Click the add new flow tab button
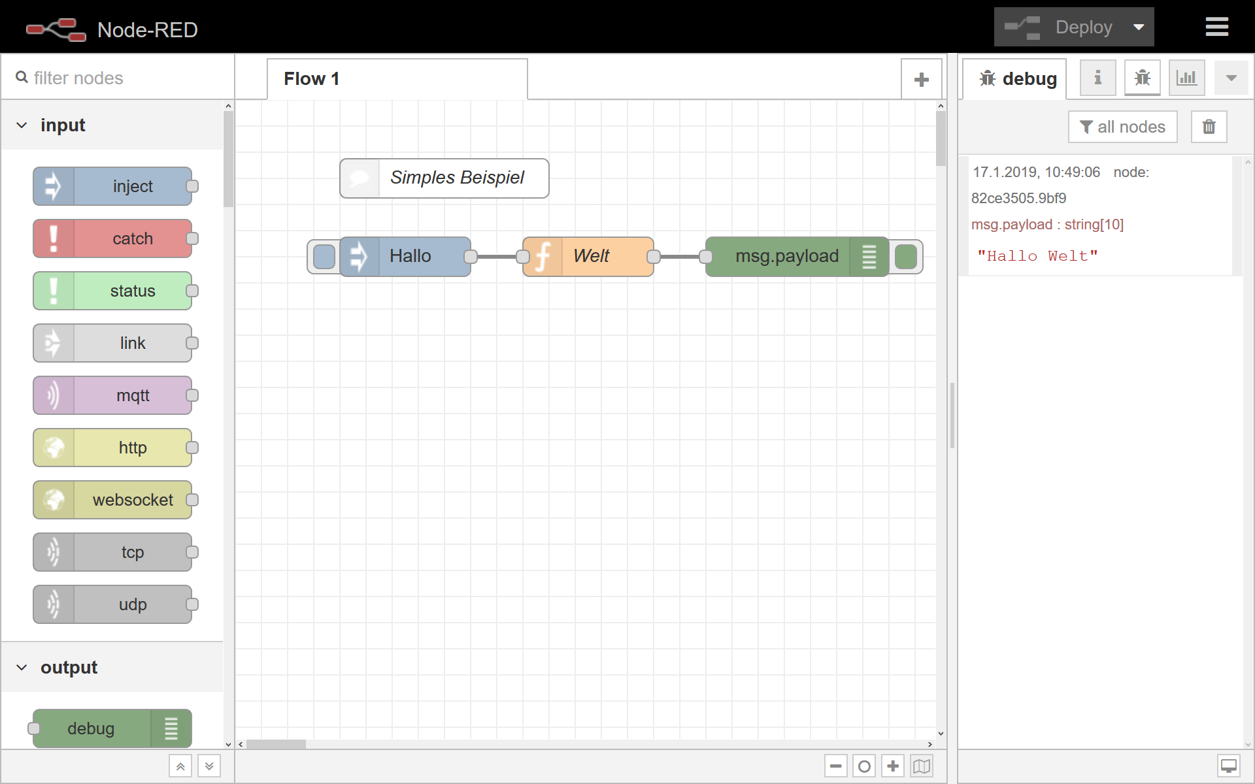 coord(922,80)
